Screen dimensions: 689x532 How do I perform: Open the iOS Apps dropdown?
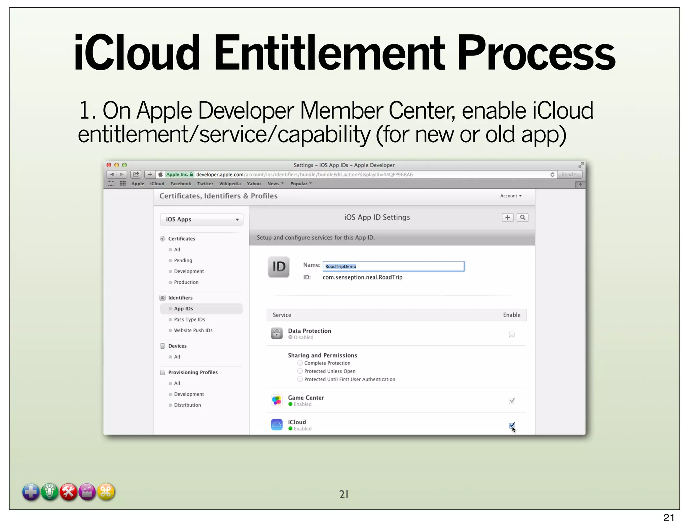(202, 219)
